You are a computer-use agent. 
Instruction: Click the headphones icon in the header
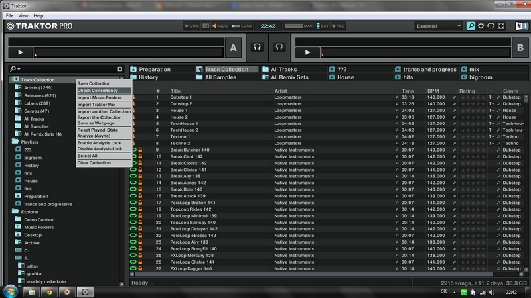492,26
